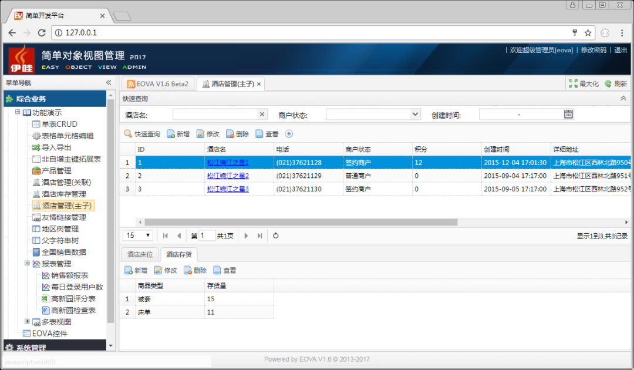Collapse the quick query panel
This screenshot has height=370, width=634.
pyautogui.click(x=623, y=99)
